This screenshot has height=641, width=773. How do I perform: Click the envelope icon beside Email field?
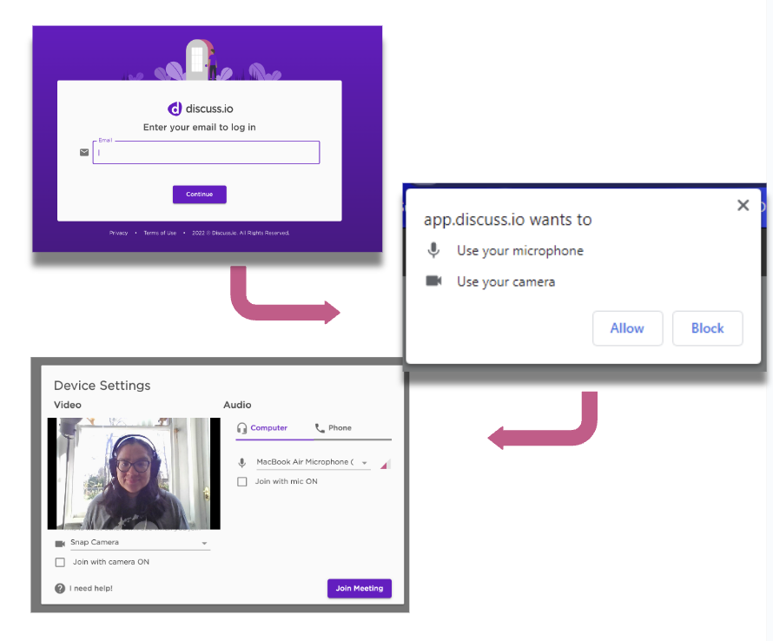pyautogui.click(x=84, y=152)
